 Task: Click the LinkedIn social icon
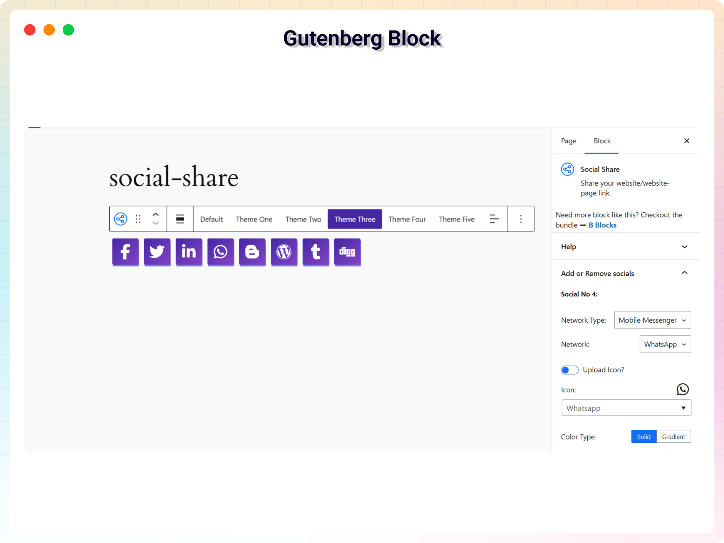(x=189, y=252)
